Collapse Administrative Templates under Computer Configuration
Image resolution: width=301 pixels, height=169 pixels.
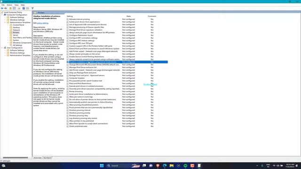click(5, 23)
